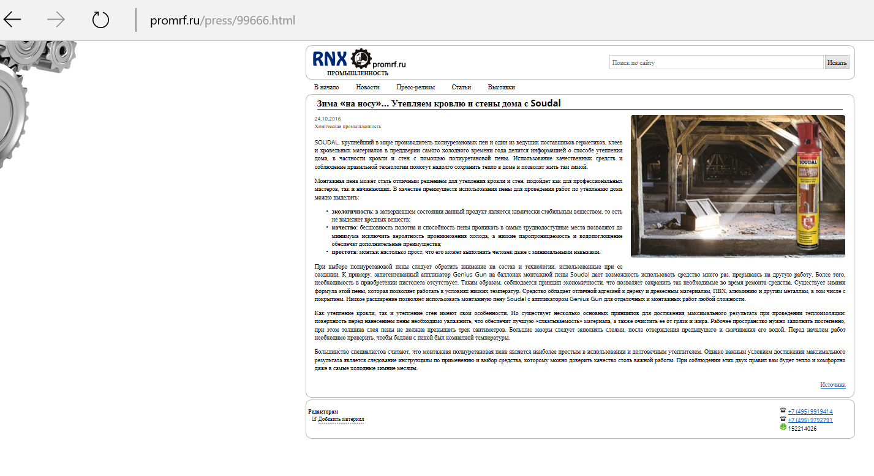The width and height of the screenshot is (874, 476).
Task: Click the bold word "простота" in the list
Action: coord(344,251)
